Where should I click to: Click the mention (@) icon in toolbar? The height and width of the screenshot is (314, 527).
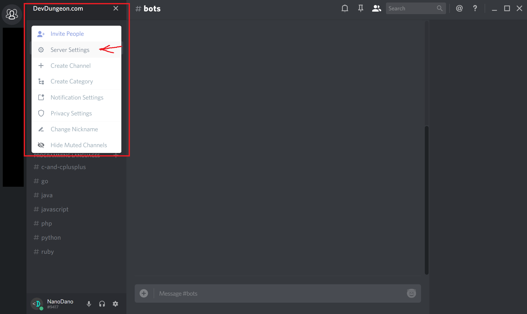point(459,8)
